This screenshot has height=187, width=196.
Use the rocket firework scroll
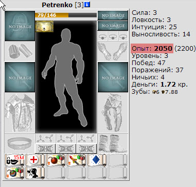pos(77,160)
